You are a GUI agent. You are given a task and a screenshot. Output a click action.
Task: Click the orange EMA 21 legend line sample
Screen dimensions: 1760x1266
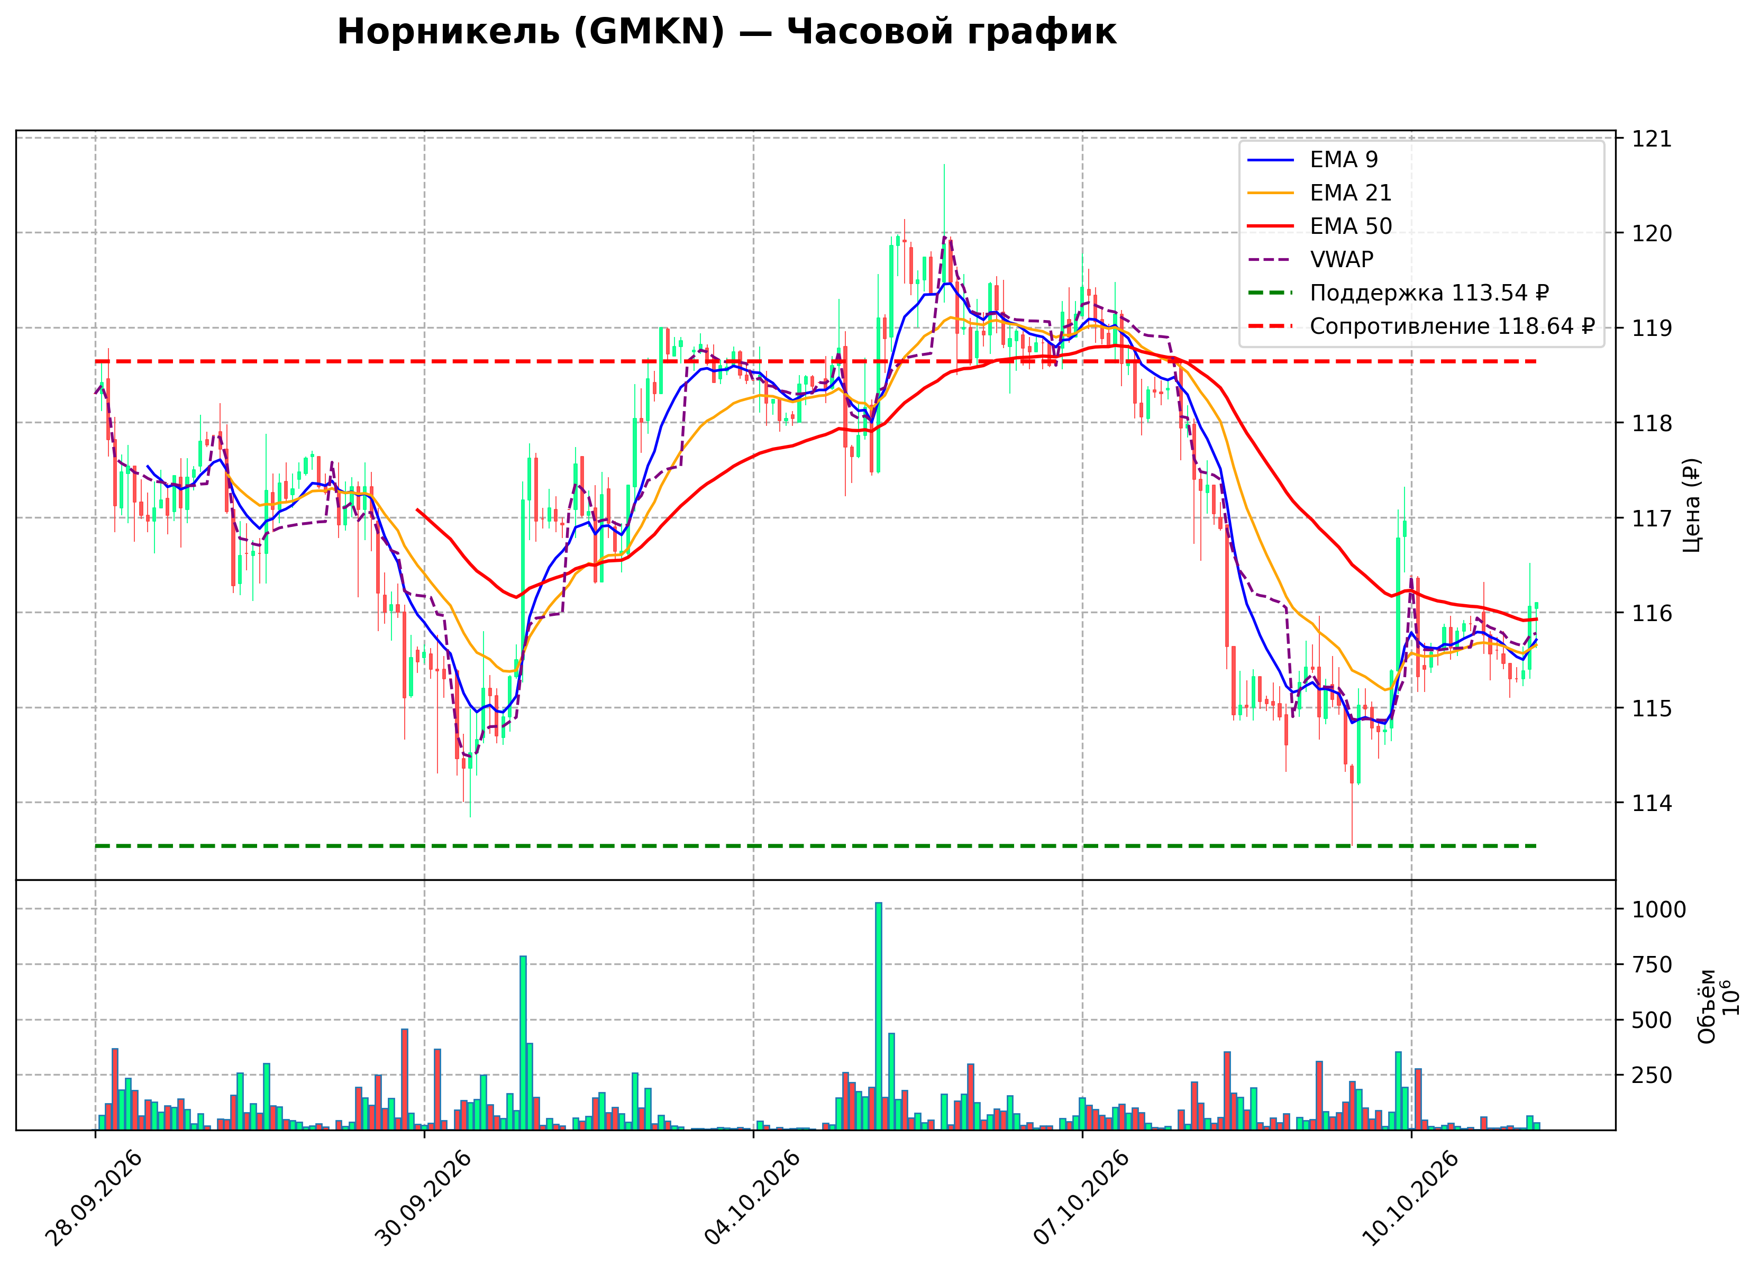[1270, 193]
